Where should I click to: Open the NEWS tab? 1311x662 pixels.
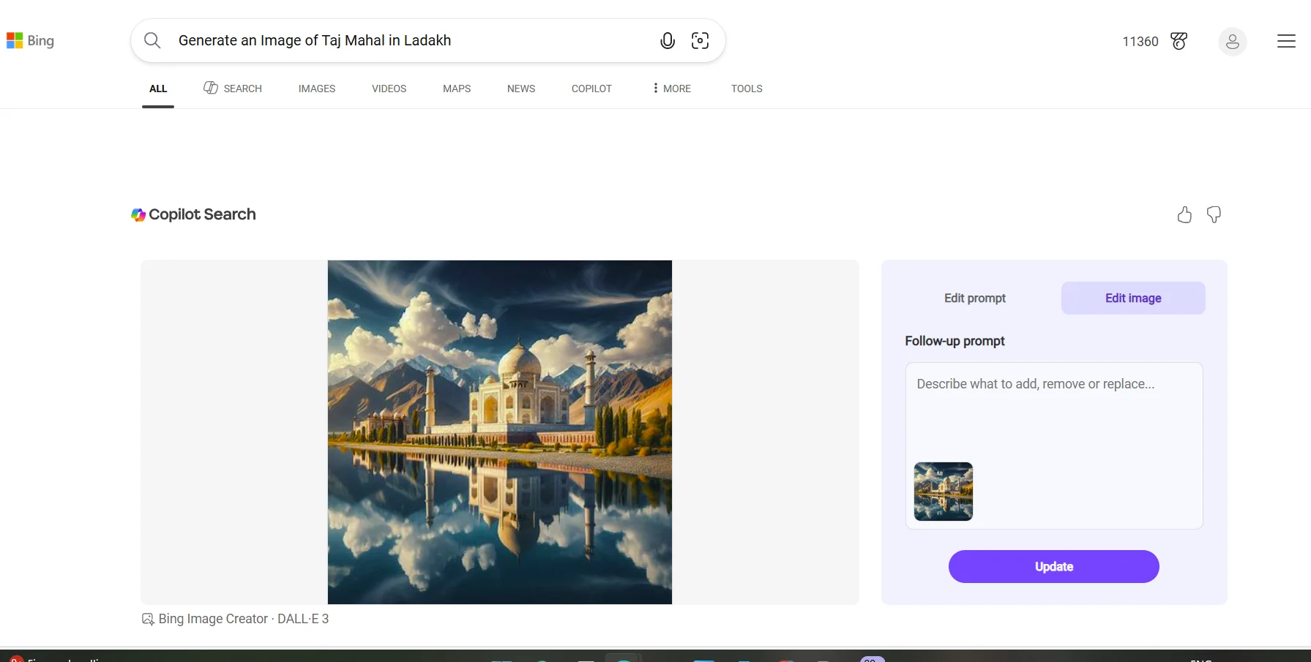point(521,89)
